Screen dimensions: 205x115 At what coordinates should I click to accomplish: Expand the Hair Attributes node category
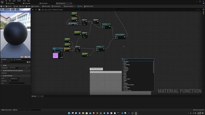[127, 88]
